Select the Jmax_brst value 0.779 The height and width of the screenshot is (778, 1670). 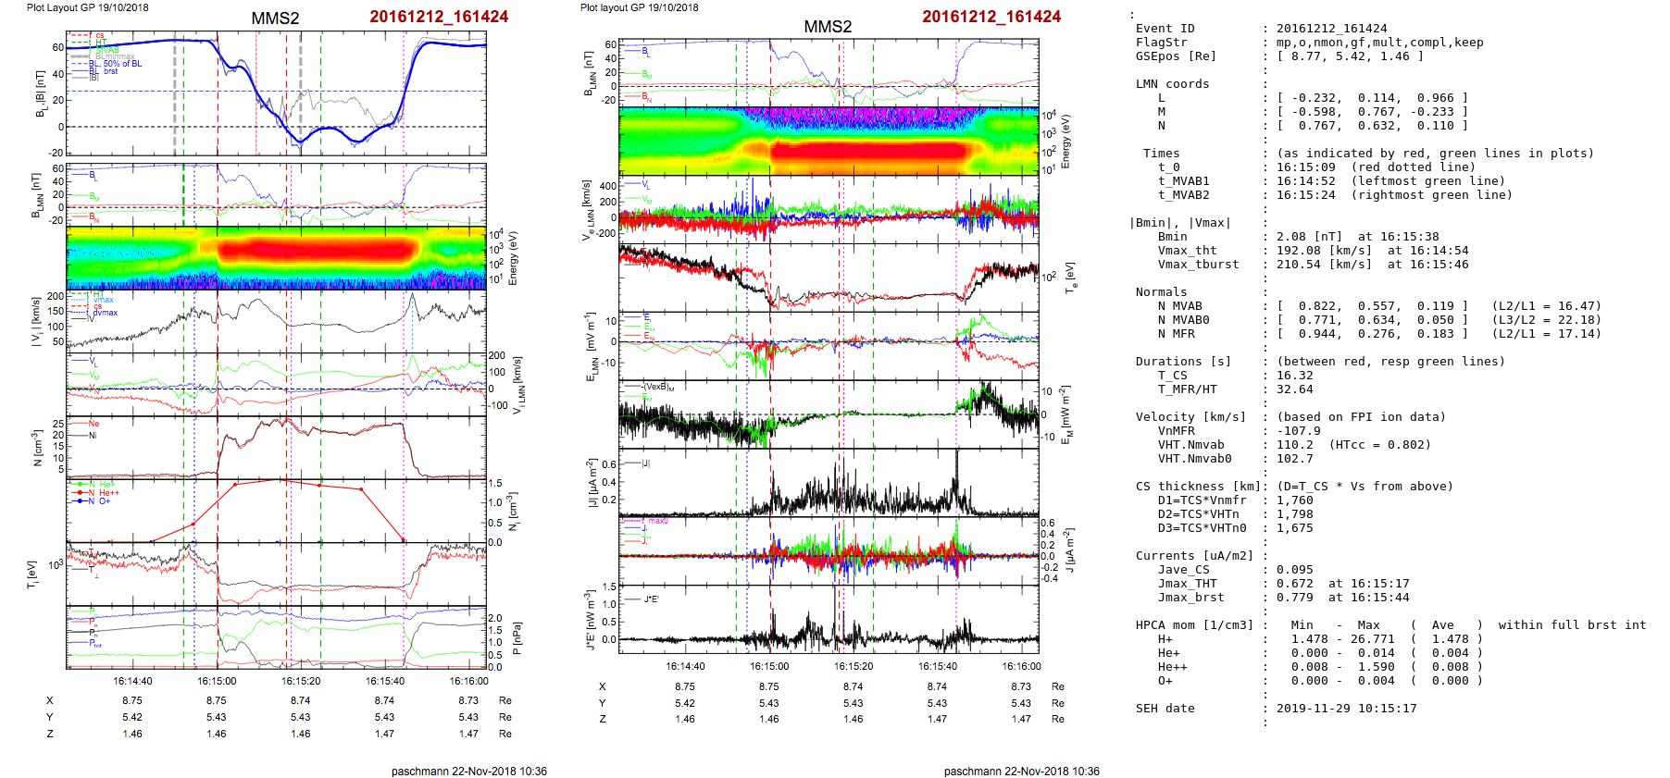[x=1294, y=598]
